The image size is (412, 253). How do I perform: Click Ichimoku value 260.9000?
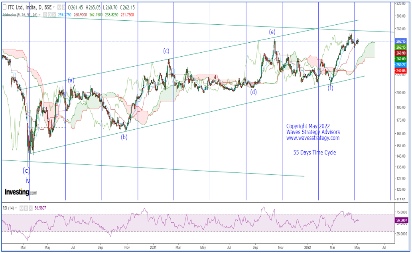point(80,15)
